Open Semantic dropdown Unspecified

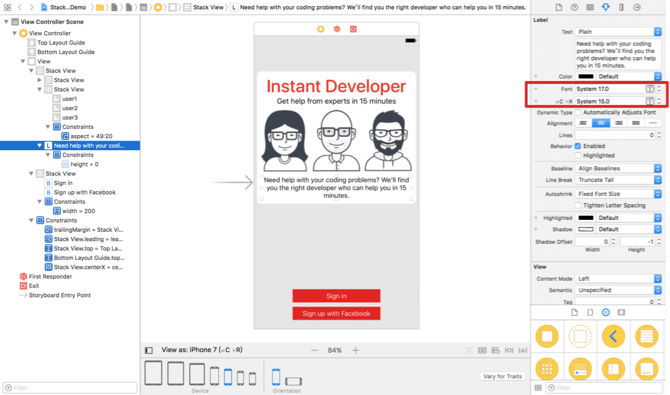[x=618, y=290]
